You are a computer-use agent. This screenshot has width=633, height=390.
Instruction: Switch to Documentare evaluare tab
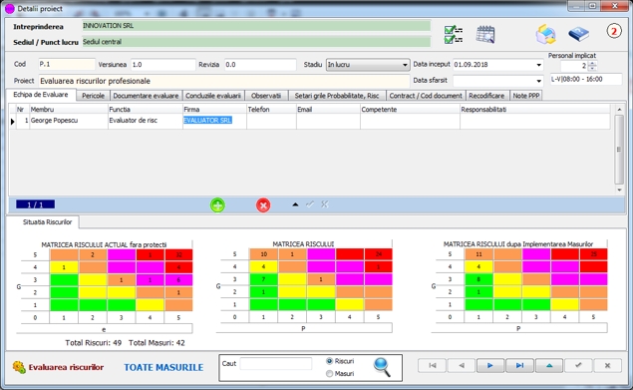tap(146, 96)
